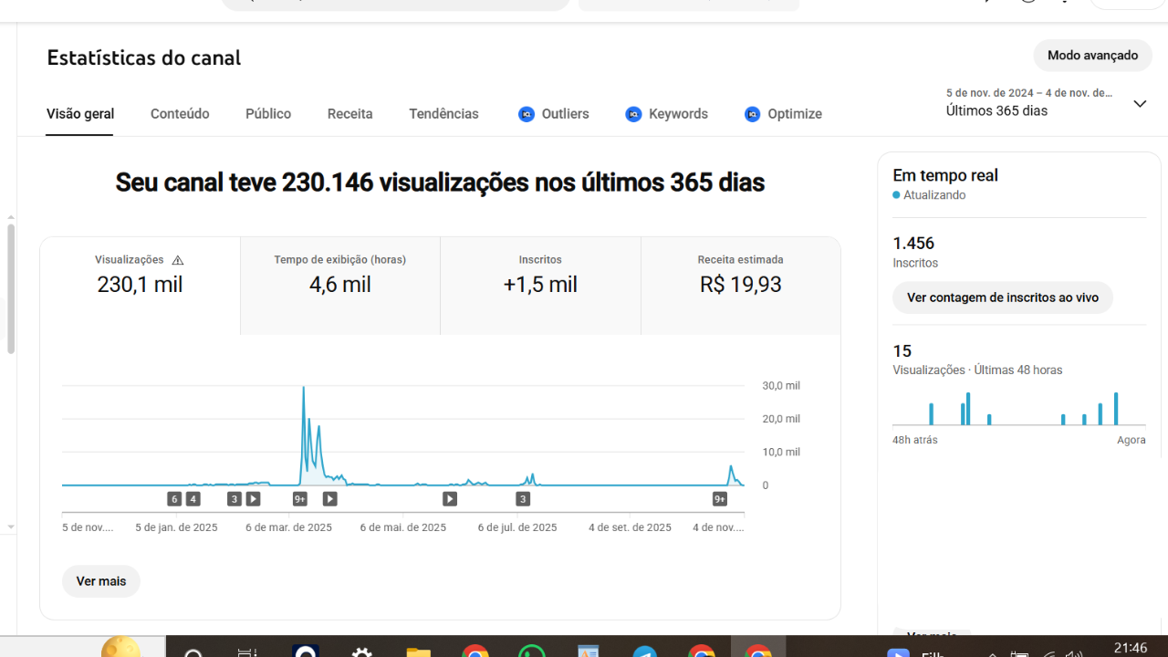This screenshot has width=1168, height=657.
Task: Click the headline 'Seu canal teve 230.146 visualizações'
Action: pos(440,182)
